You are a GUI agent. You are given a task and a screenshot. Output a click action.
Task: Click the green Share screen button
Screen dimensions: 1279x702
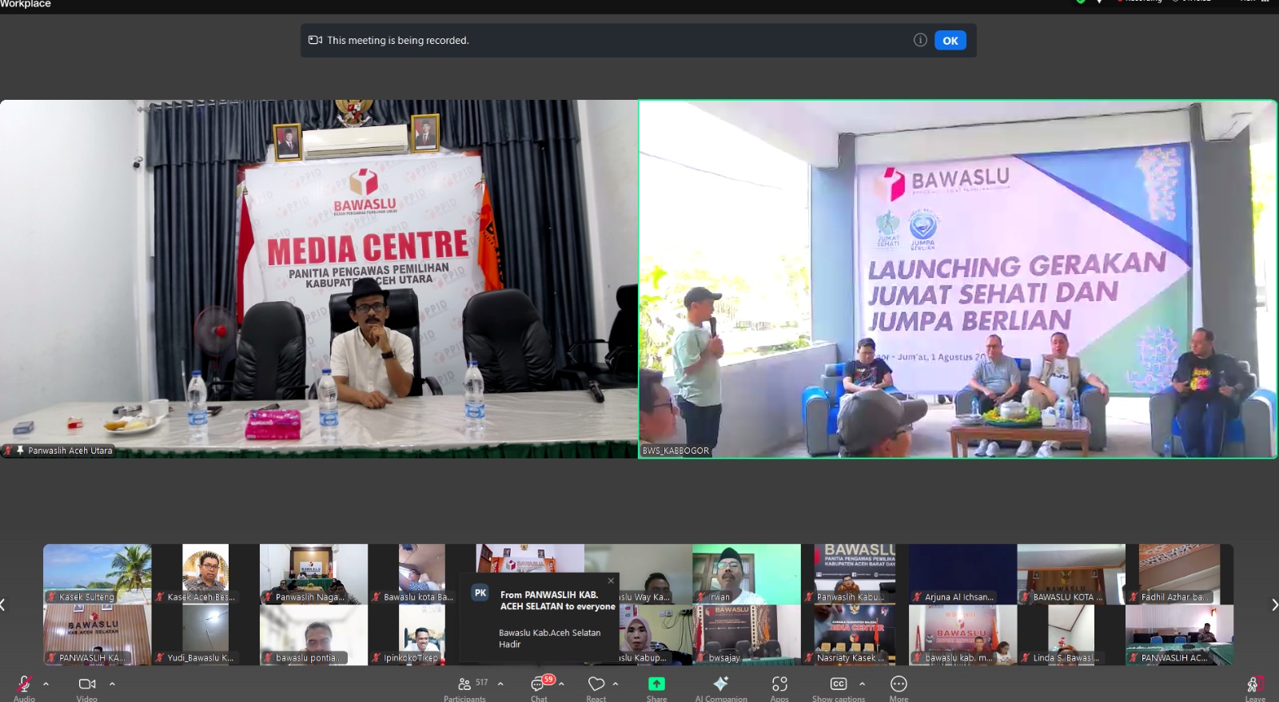click(x=656, y=684)
